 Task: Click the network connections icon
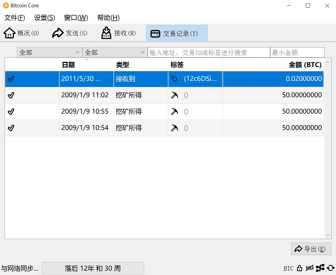320,268
